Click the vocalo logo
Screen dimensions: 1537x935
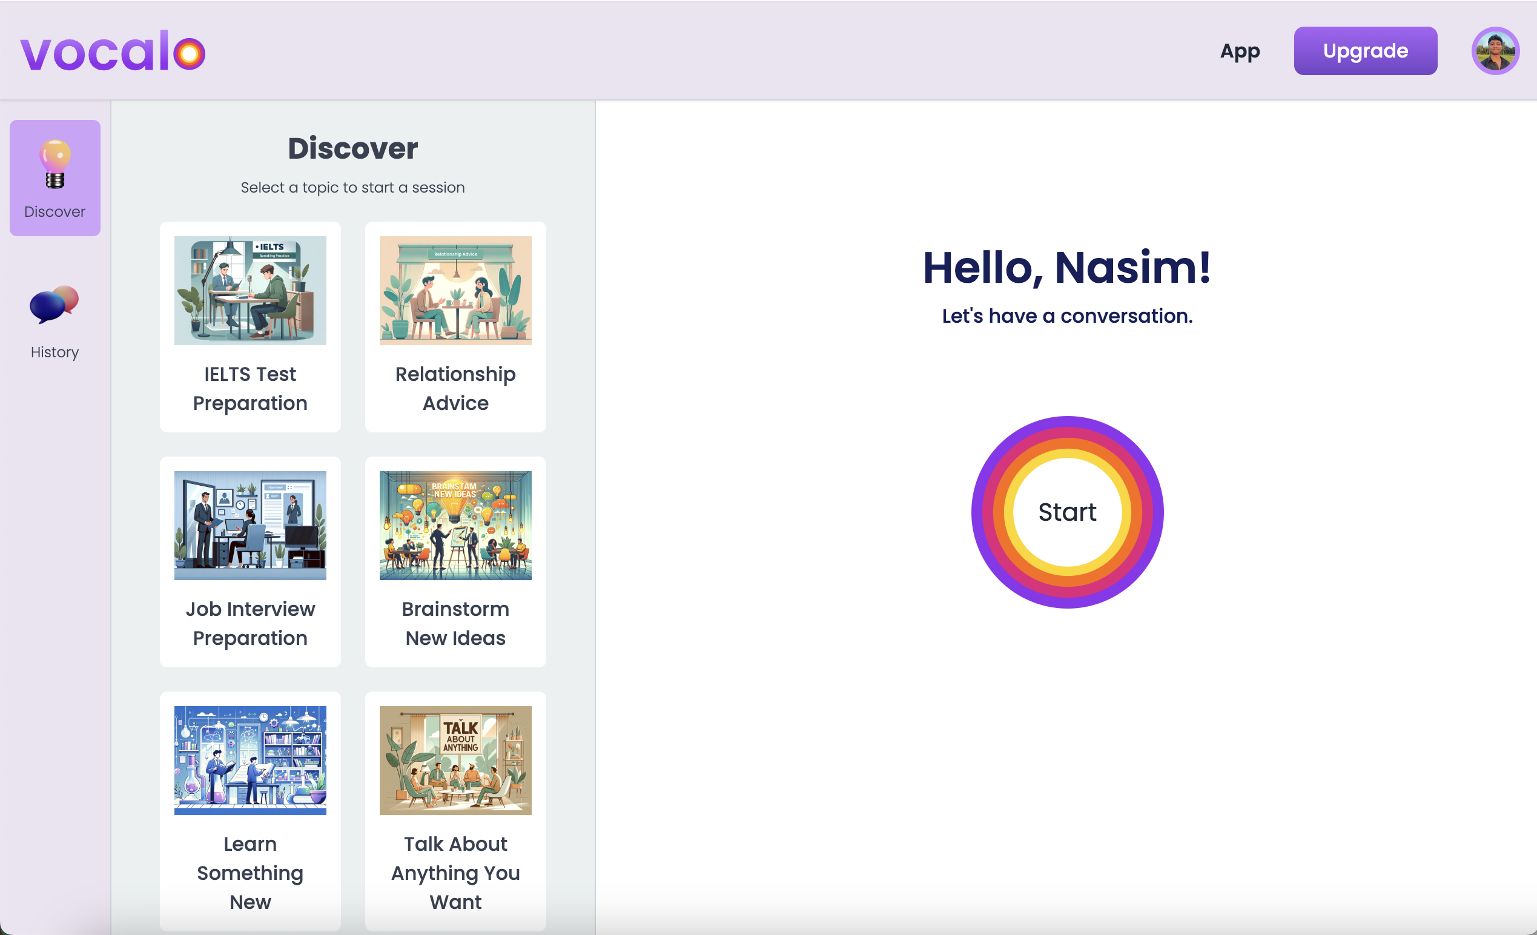pos(113,51)
